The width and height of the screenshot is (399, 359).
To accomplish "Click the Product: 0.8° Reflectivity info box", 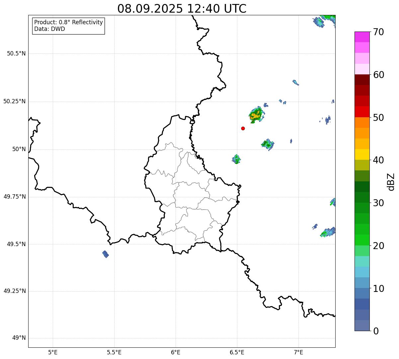I will (x=68, y=26).
